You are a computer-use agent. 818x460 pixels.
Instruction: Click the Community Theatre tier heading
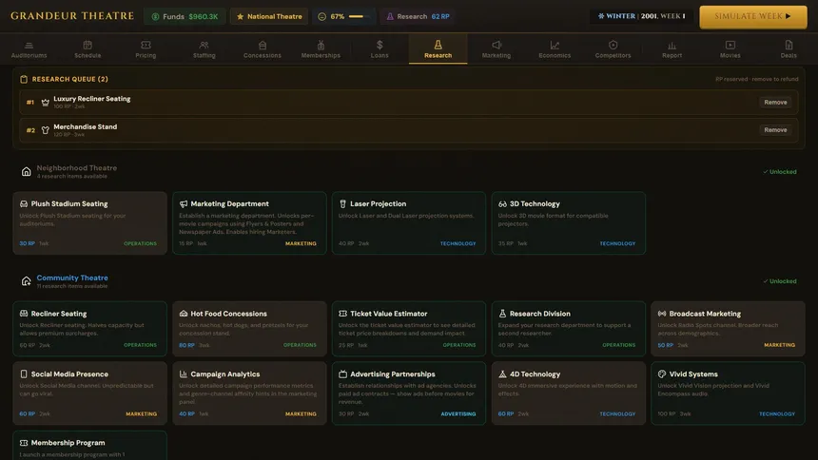(x=72, y=278)
